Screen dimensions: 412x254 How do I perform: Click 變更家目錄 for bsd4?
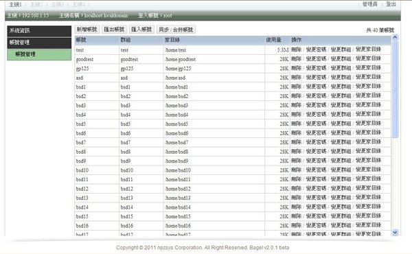[368, 114]
